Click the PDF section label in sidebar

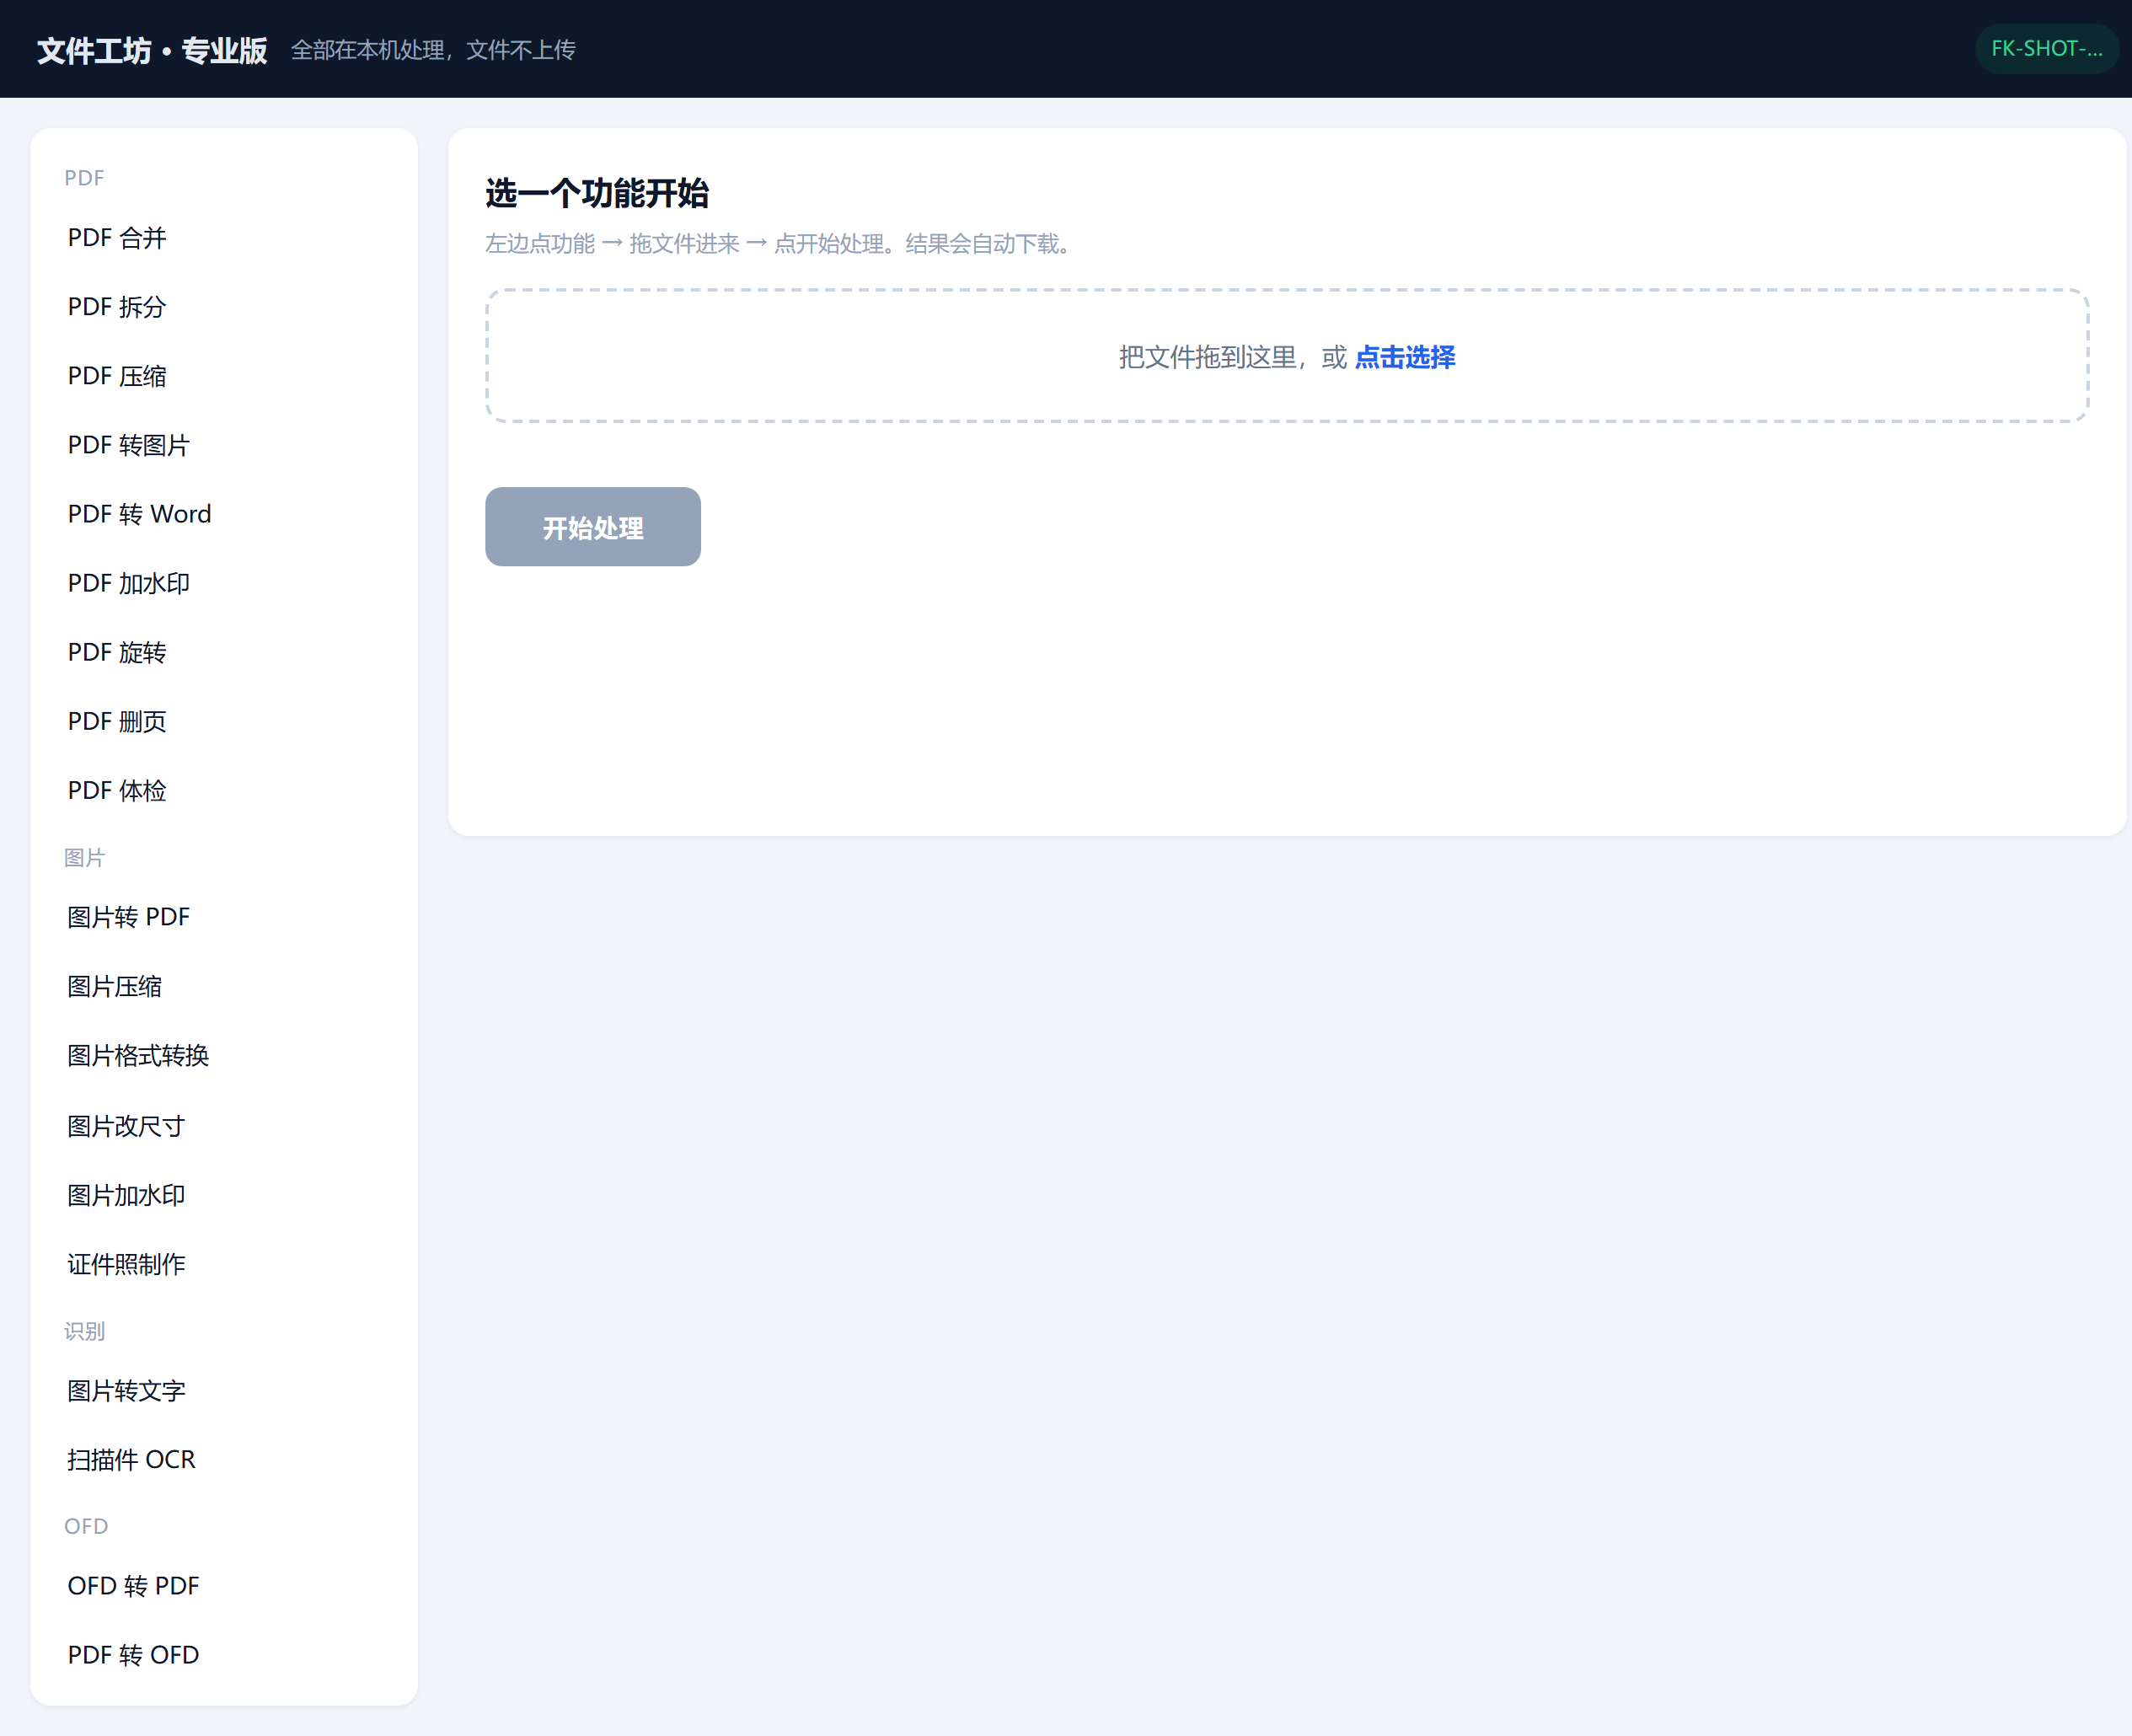point(84,178)
